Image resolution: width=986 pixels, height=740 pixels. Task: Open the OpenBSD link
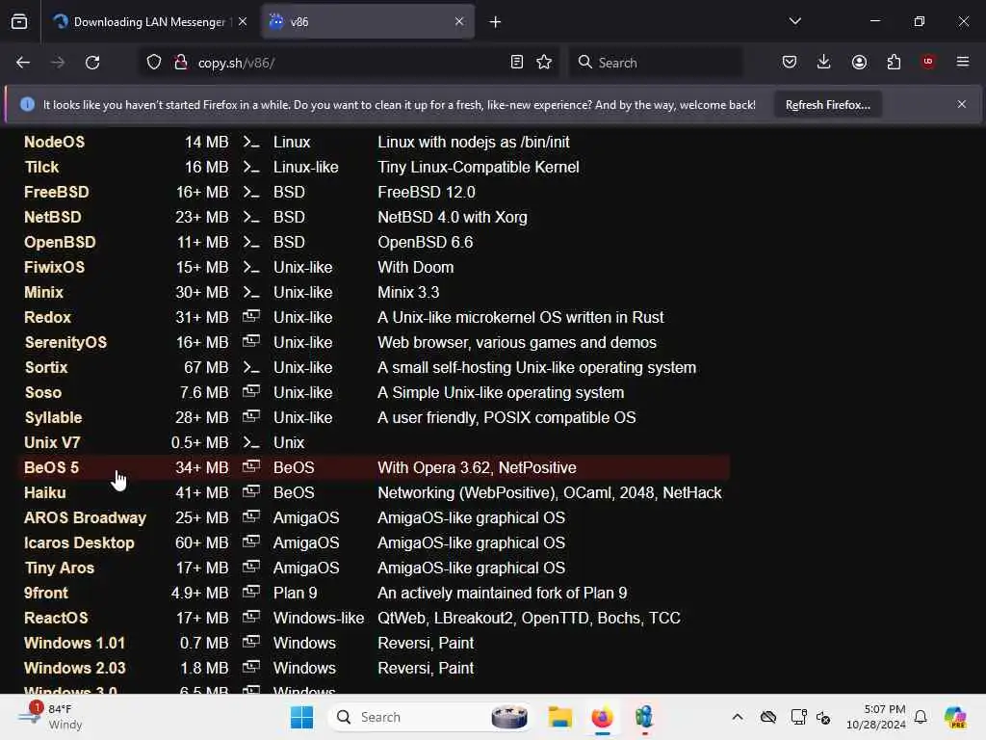coord(60,243)
